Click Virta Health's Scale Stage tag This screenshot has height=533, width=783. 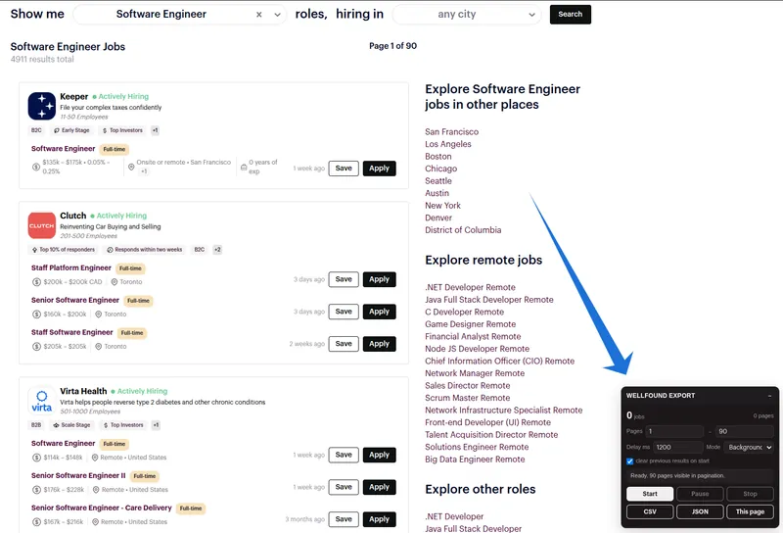point(71,425)
